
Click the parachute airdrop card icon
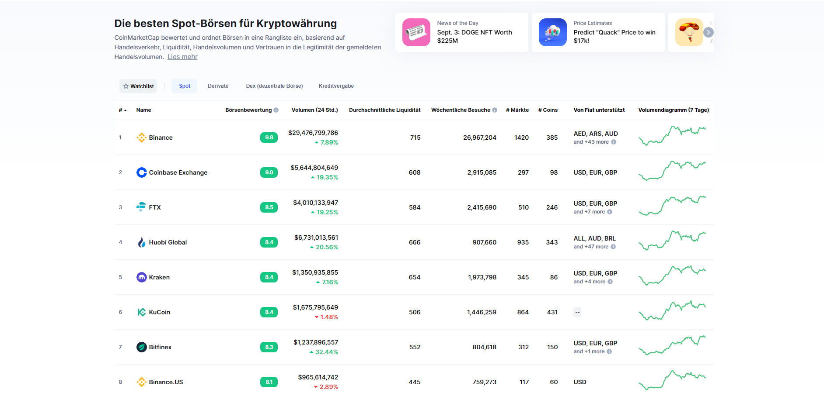pos(689,32)
